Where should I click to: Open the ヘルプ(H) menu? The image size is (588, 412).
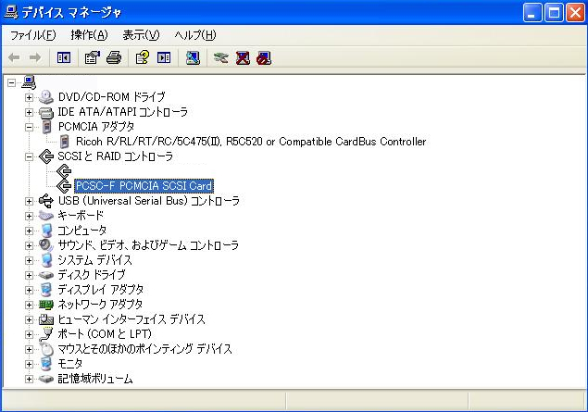(195, 35)
